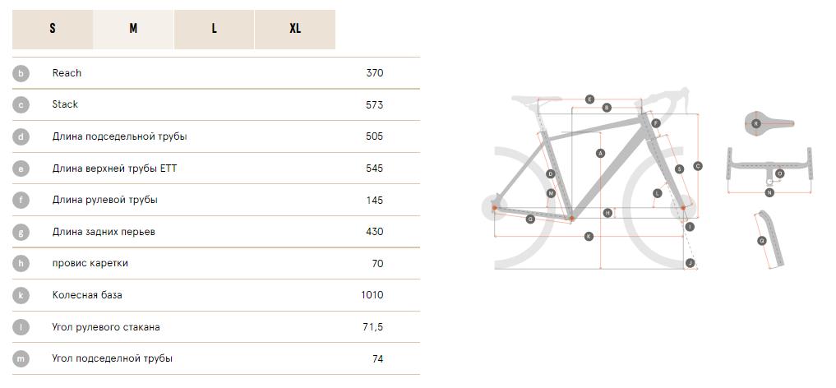Click the E marker above the bike frame
The height and width of the screenshot is (388, 836).
589,99
